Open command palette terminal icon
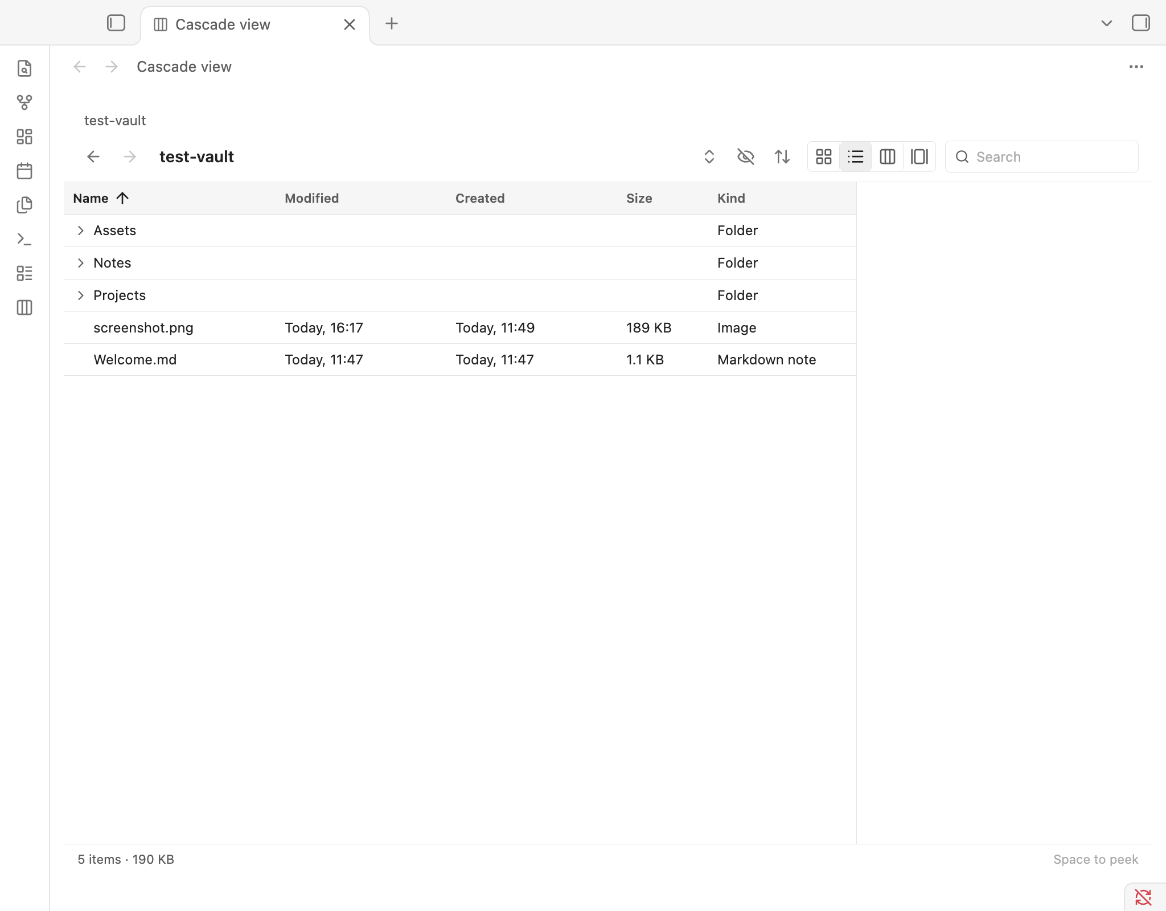This screenshot has height=911, width=1166. (x=24, y=239)
